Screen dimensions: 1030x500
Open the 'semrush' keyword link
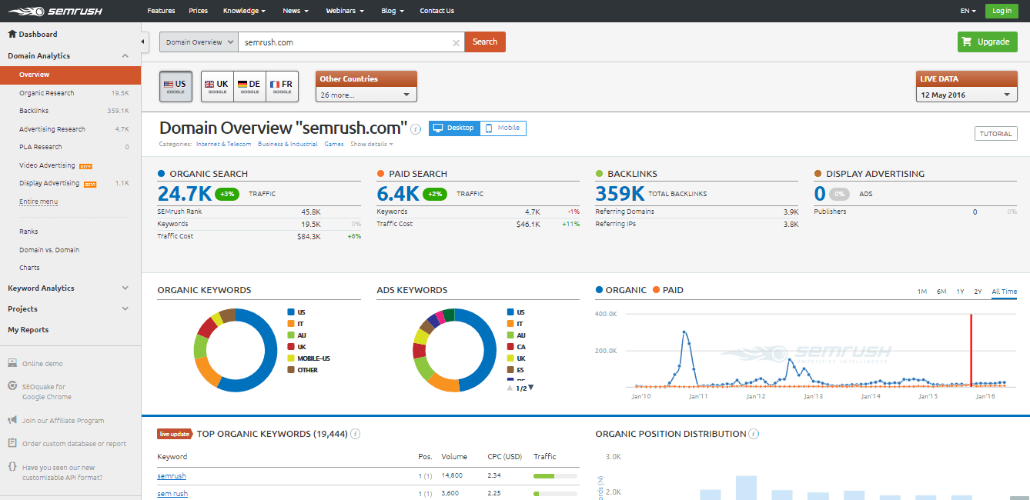pos(172,477)
